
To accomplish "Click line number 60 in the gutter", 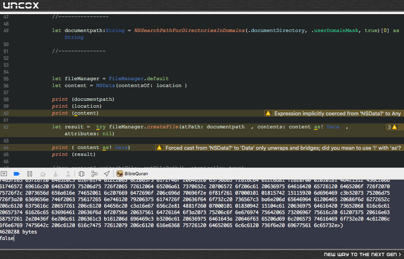I will (x=6, y=113).
